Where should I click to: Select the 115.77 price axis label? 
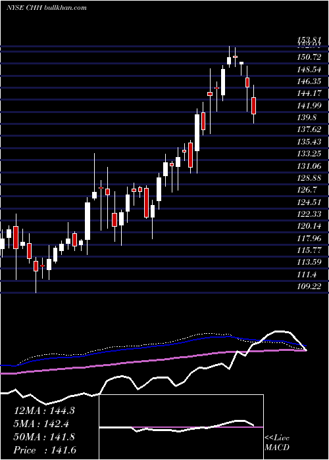[309, 250]
